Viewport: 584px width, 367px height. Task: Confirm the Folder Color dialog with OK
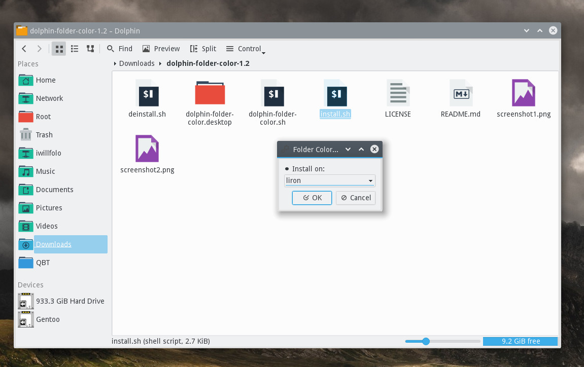point(312,198)
